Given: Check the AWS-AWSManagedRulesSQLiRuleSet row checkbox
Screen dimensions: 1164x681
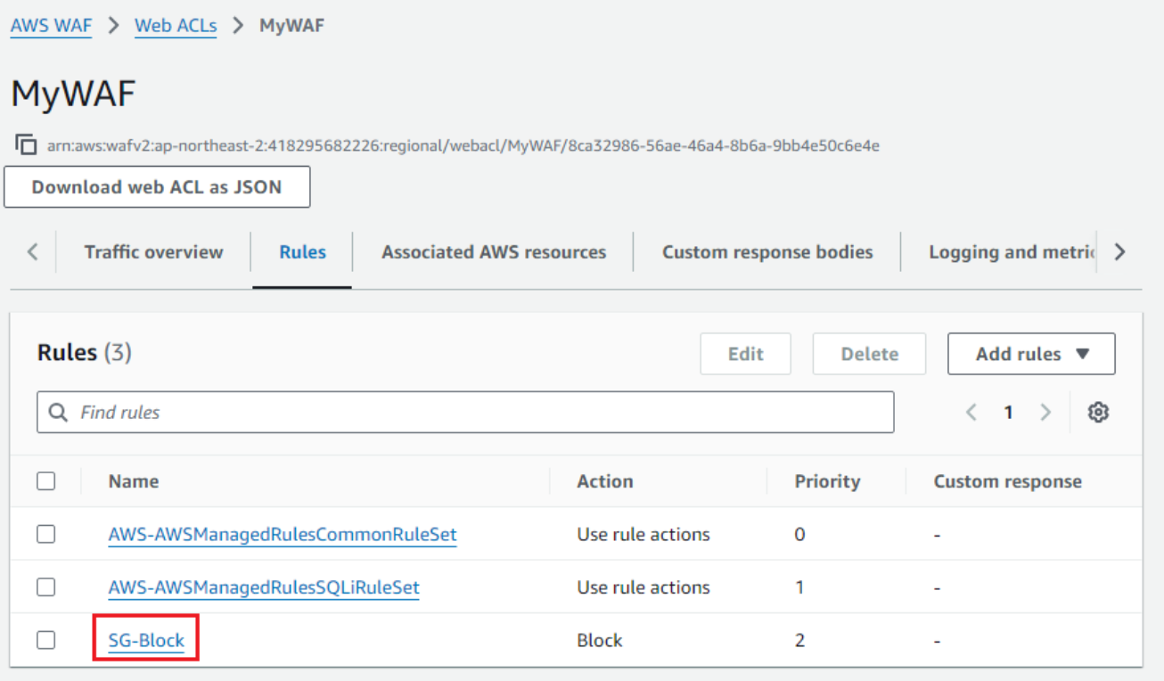Looking at the screenshot, I should [x=46, y=587].
